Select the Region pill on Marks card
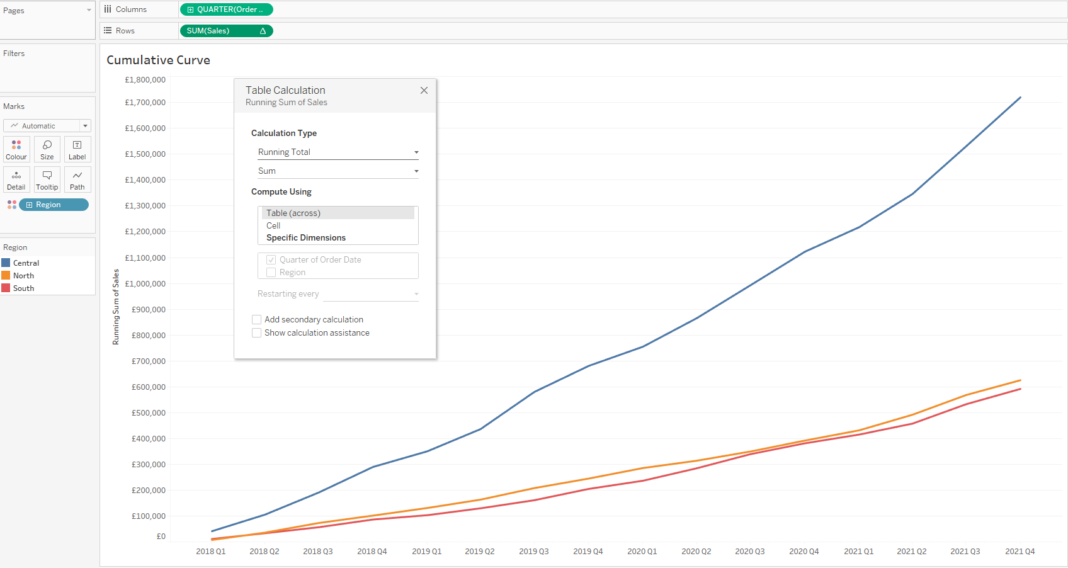Screen dimensions: 1068x568 click(54, 205)
